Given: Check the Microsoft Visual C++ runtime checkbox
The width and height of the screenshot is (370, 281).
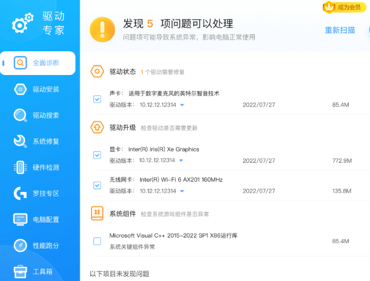Looking at the screenshot, I should point(97,241).
